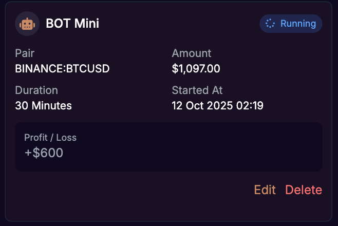
Task: Delete the BOT Mini bot
Action: tap(304, 190)
